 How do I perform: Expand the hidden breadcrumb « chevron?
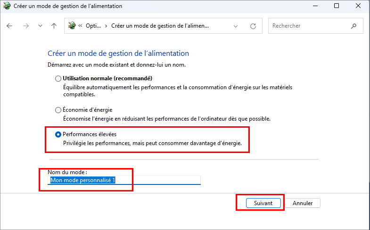click(x=81, y=26)
